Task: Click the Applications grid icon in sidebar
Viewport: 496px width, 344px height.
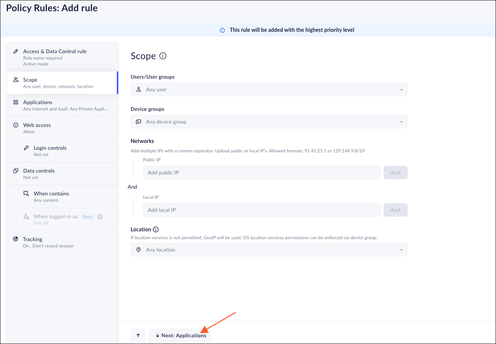Action: [16, 102]
